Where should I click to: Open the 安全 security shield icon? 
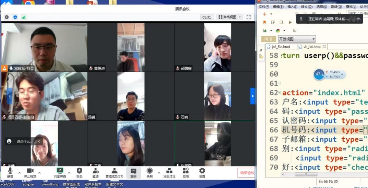click(79, 171)
